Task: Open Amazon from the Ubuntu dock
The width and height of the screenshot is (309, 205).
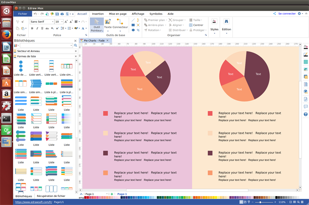Action: pos(6,95)
